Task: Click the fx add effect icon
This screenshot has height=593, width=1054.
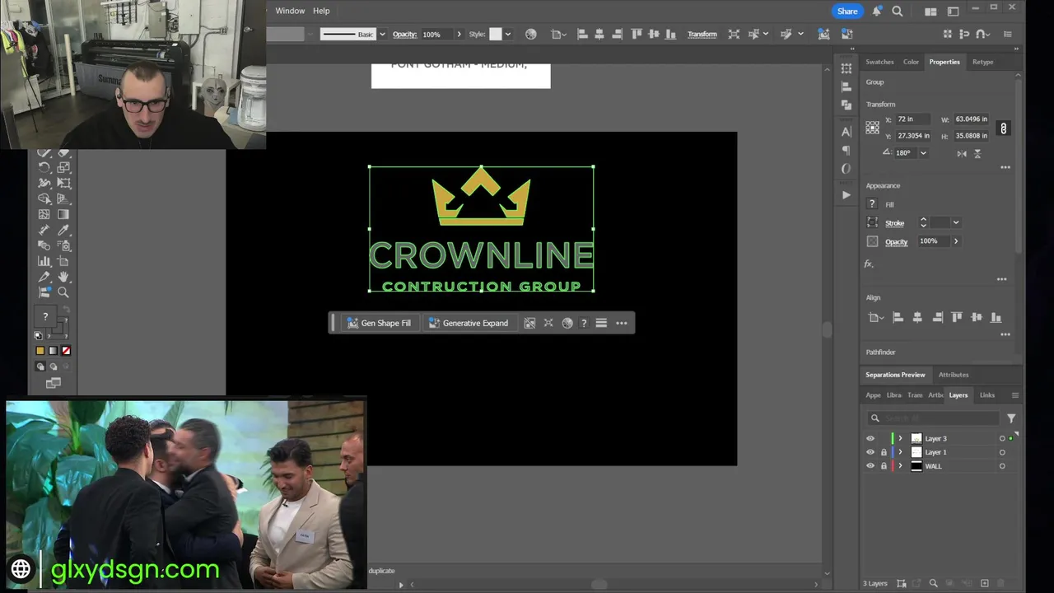Action: [869, 264]
